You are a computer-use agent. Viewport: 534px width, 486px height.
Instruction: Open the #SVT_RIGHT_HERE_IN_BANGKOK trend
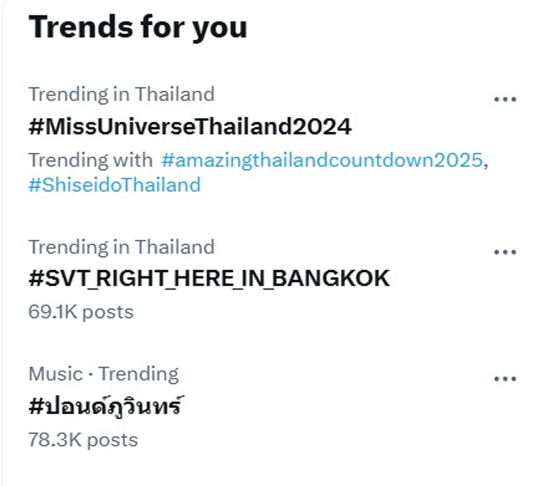tap(209, 279)
